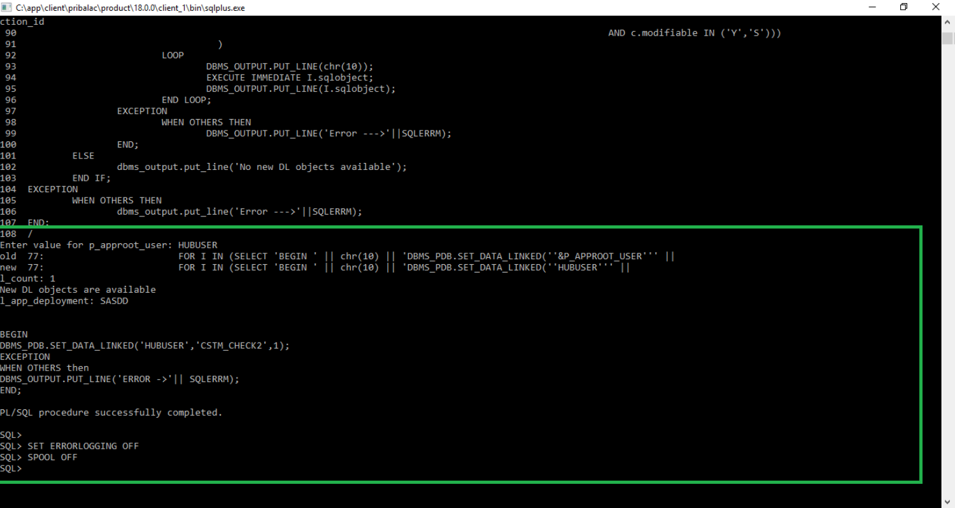Click the scrollbar down arrow
Screen dimensions: 955x508
pos(948,500)
